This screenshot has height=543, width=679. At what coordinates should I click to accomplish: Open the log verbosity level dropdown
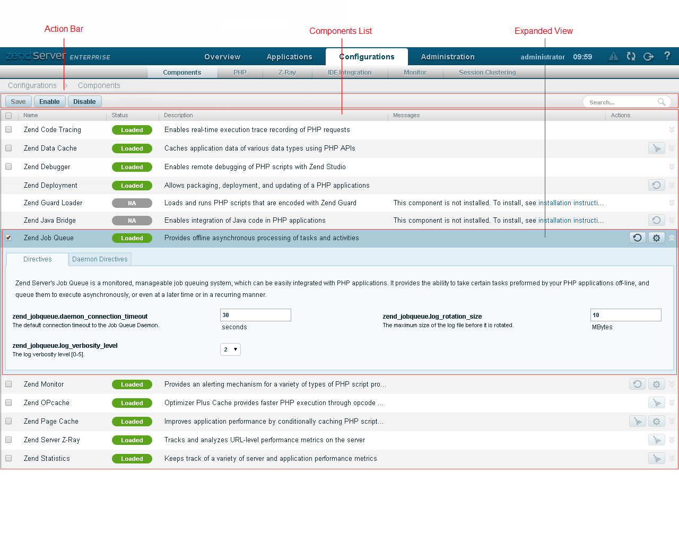coord(230,349)
